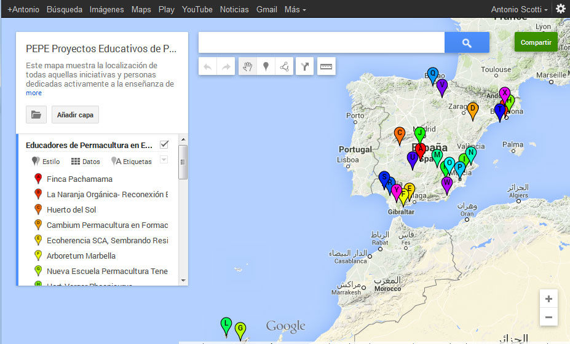
Task: Click green map marker J near Madrid
Action: pos(420,133)
